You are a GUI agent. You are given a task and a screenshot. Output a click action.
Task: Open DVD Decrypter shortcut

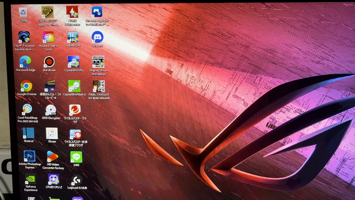coord(51,110)
